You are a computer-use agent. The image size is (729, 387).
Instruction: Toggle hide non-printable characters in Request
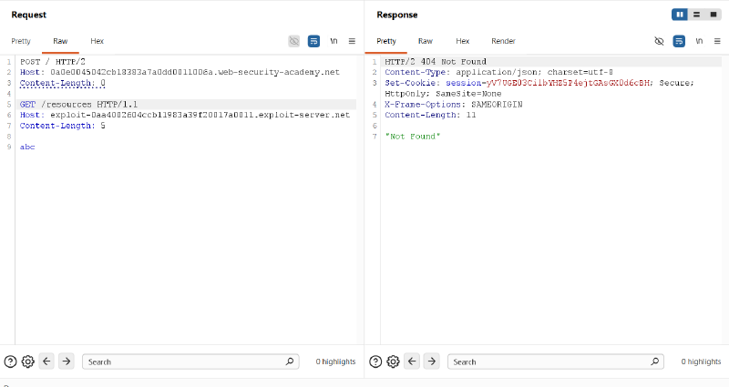click(293, 41)
